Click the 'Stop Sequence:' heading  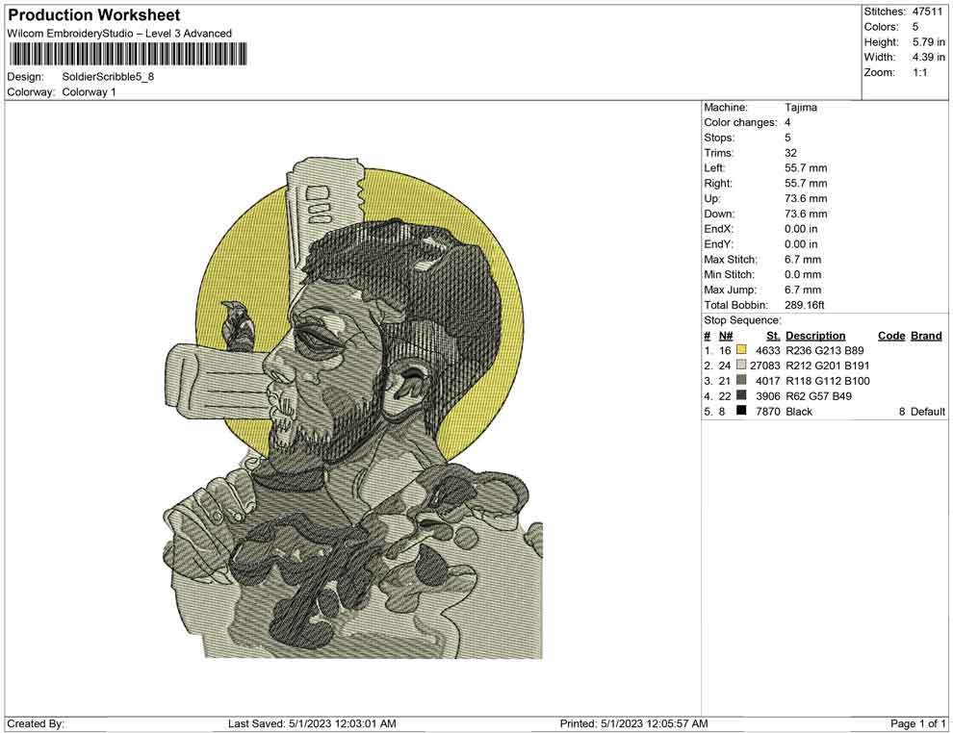click(x=743, y=320)
